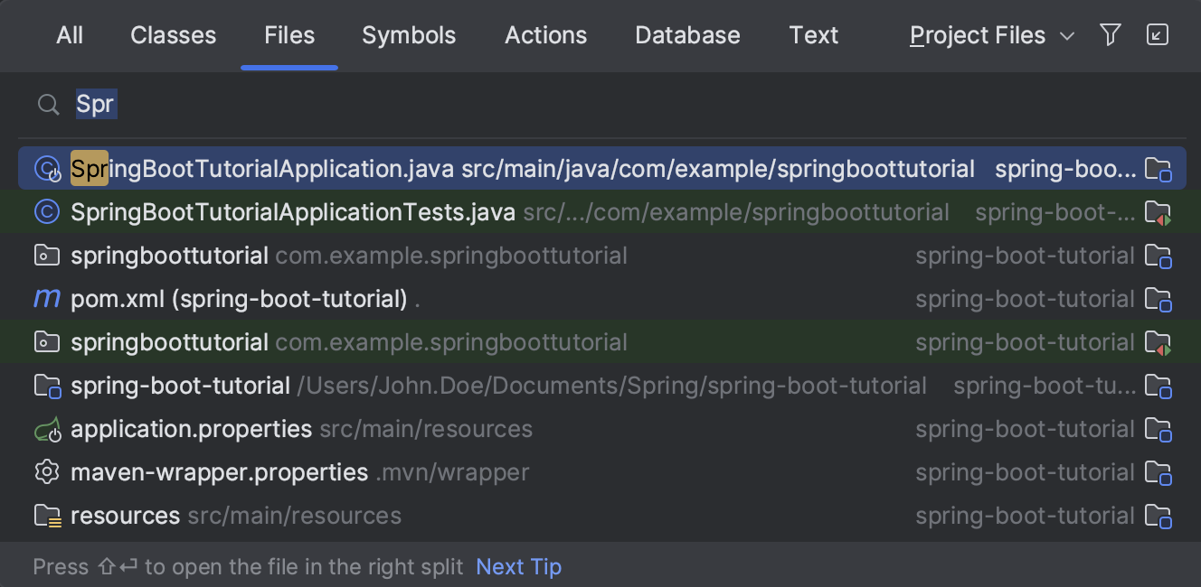Open search results in the Find tool window
This screenshot has height=587, width=1201.
point(1158,34)
